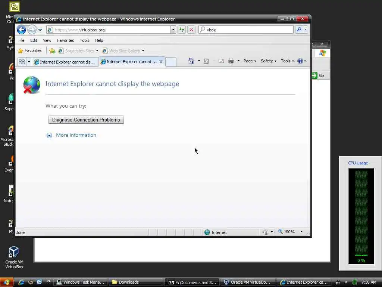Click the Print icon

231,61
